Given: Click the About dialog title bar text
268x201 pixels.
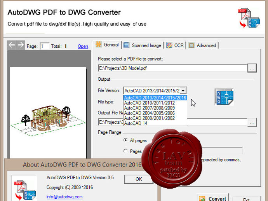Looking at the screenshot, I should point(82,165).
